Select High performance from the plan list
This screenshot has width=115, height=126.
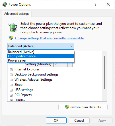point(41,56)
